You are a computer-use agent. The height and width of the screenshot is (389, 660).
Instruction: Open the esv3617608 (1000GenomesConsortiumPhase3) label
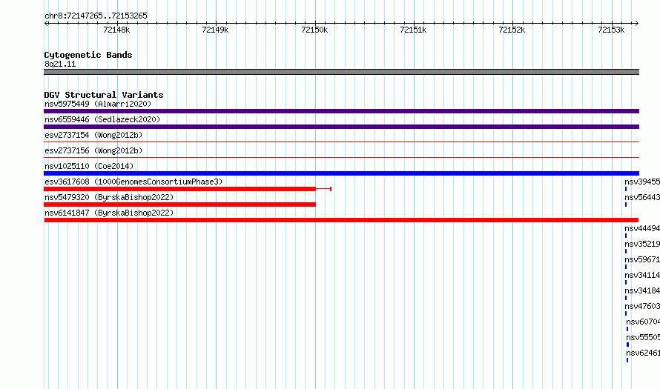pyautogui.click(x=133, y=182)
